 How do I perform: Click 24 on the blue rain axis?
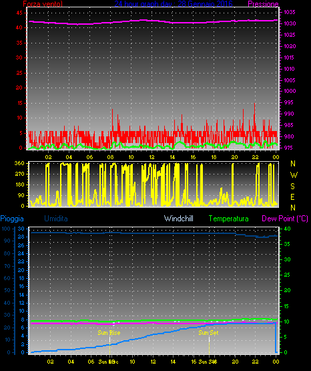pos(21,253)
